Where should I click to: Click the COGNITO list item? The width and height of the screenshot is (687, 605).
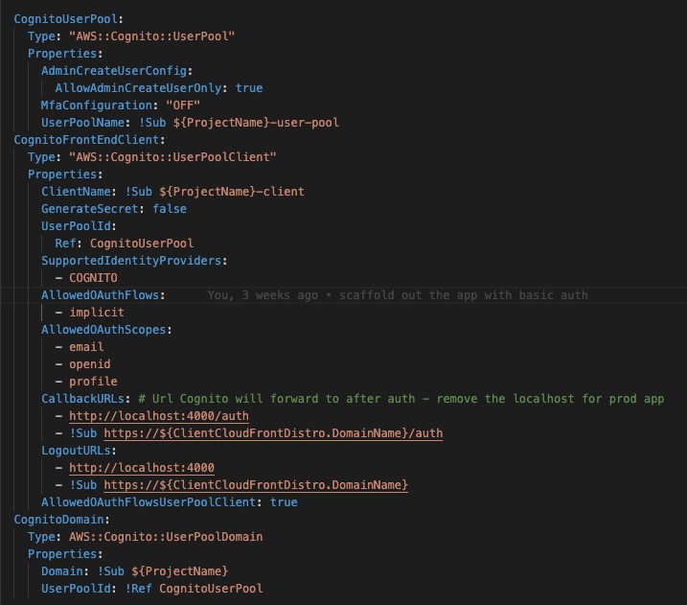click(93, 278)
